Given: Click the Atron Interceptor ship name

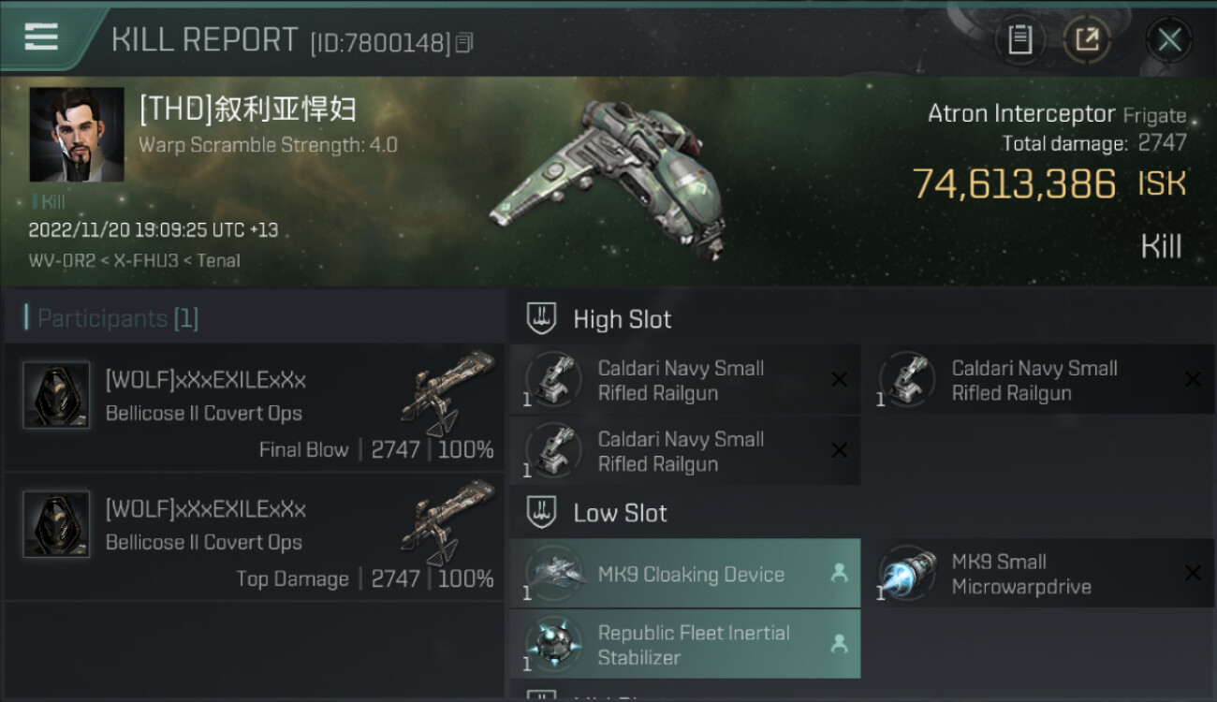Looking at the screenshot, I should 1021,114.
